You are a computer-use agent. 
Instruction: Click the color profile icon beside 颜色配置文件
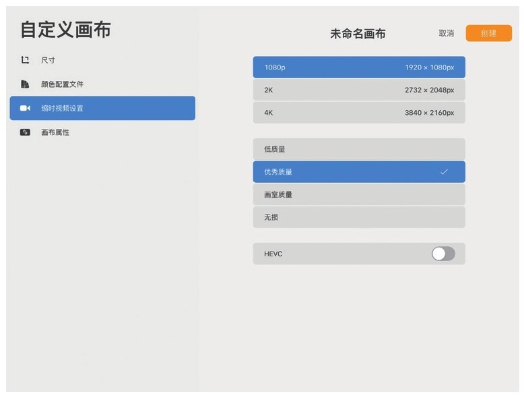tap(25, 84)
